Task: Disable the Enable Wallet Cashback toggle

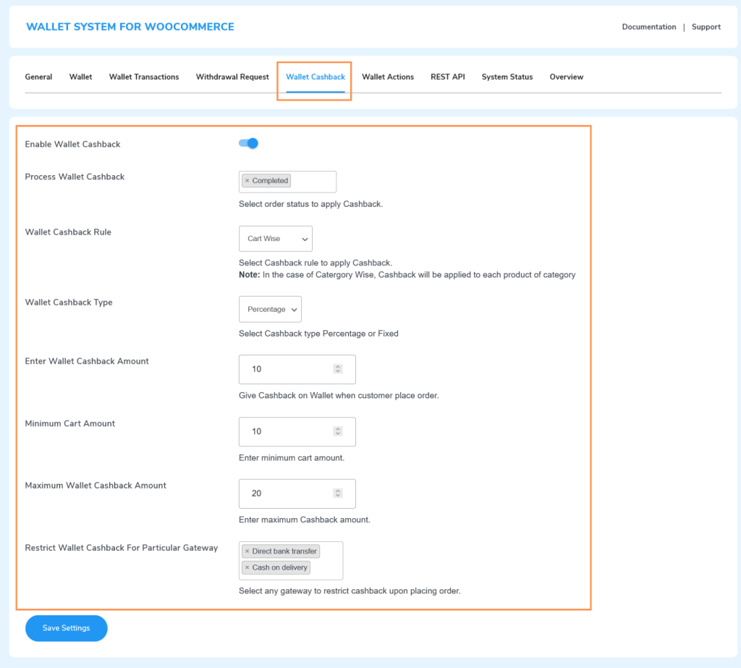Action: pos(248,143)
